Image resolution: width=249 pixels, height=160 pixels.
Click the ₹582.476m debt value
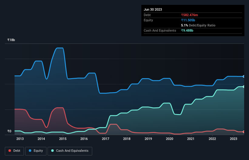pos(190,15)
